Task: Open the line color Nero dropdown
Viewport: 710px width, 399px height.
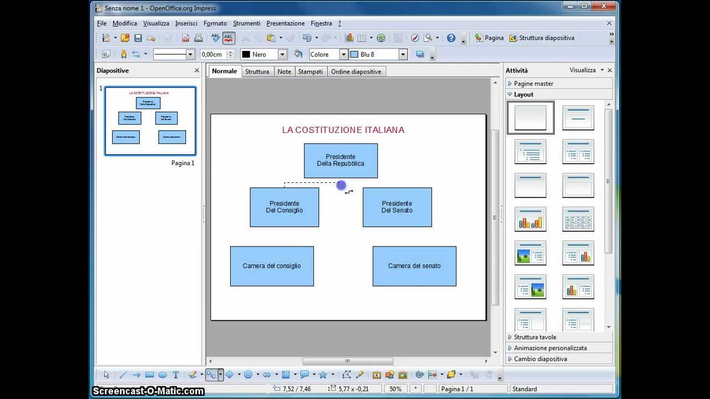Action: coord(282,54)
